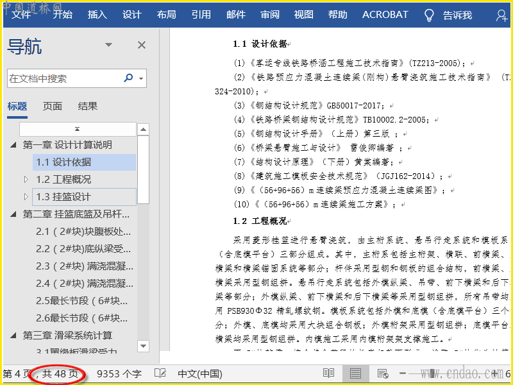Switch to the 视图 ribbon tab

pos(303,15)
